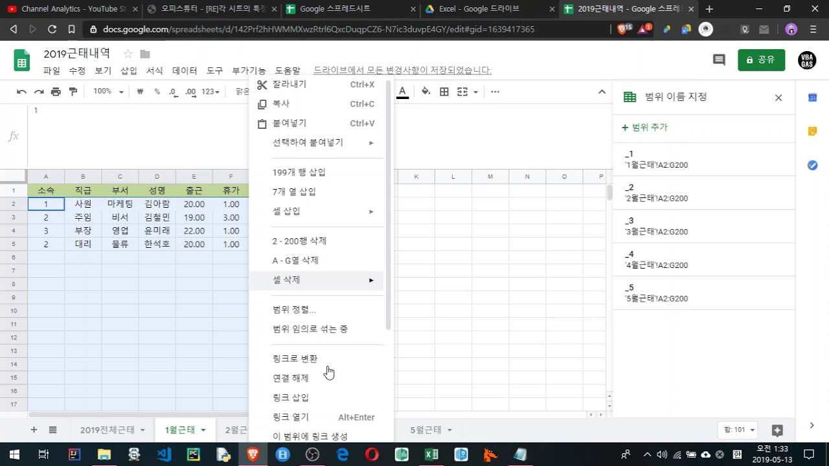829x466 pixels.
Task: Add a new sheet with plus
Action: point(34,430)
